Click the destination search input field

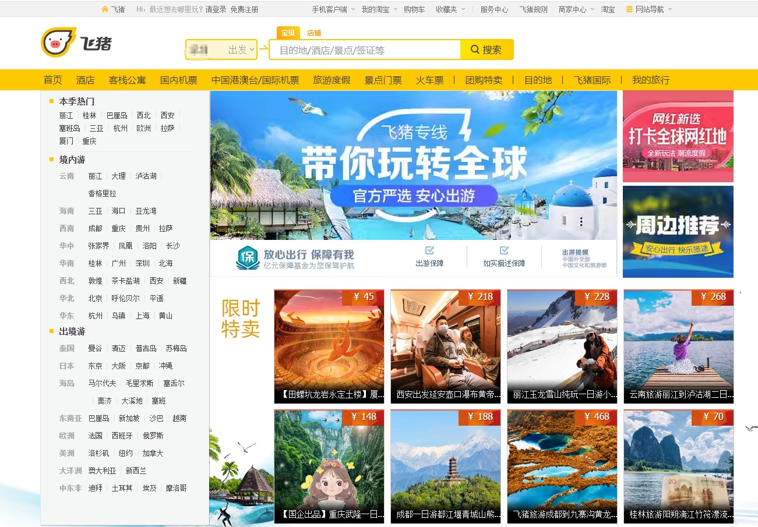(x=365, y=50)
